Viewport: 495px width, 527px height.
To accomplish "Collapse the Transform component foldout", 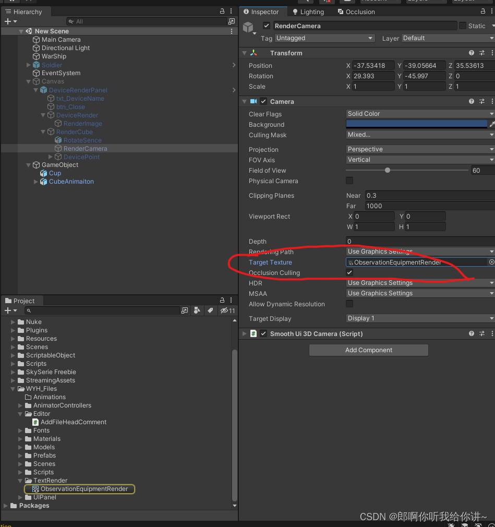I will point(244,53).
